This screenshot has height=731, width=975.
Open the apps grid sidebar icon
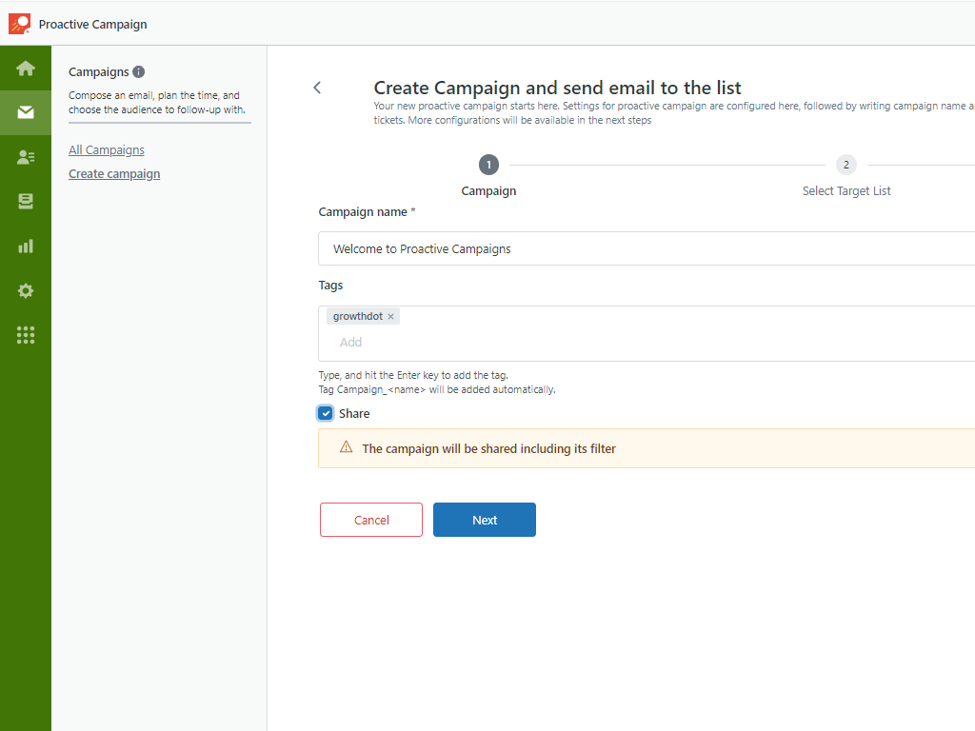(26, 335)
